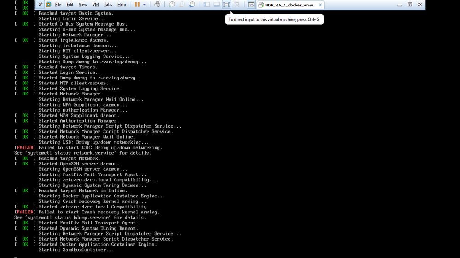This screenshot has width=460, height=258.
Task: Minimize the VMware full-screen toolbar window
Action: [x=400, y=5]
